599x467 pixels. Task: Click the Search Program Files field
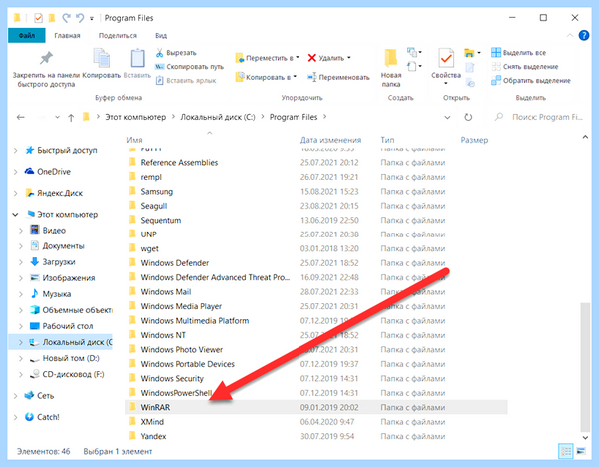click(x=541, y=117)
